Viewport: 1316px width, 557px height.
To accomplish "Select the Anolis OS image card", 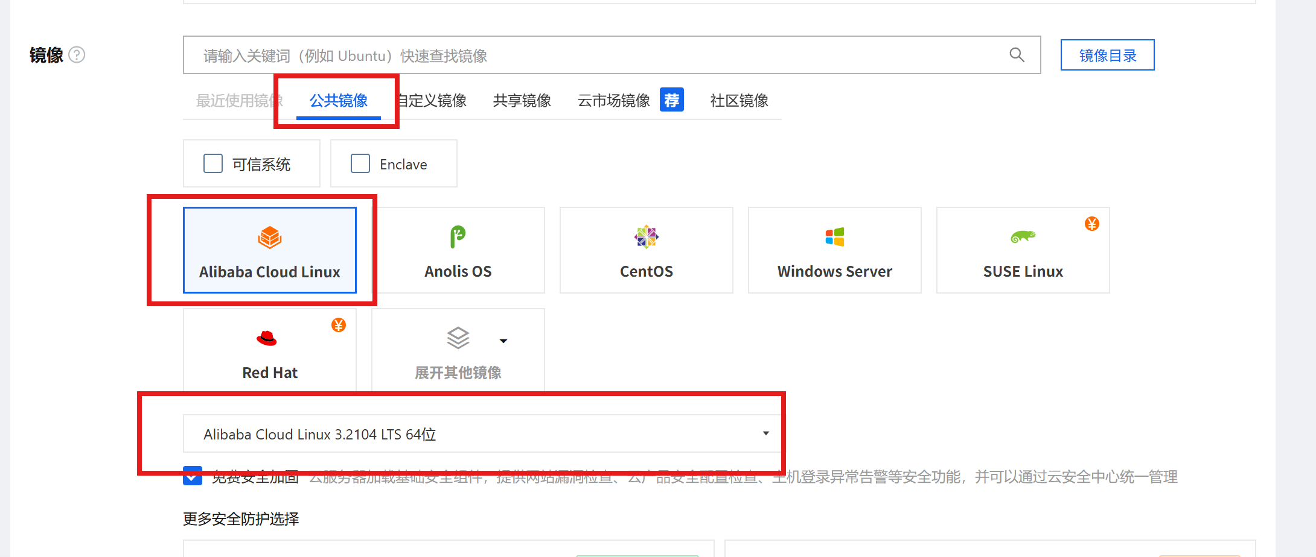I will pos(458,250).
